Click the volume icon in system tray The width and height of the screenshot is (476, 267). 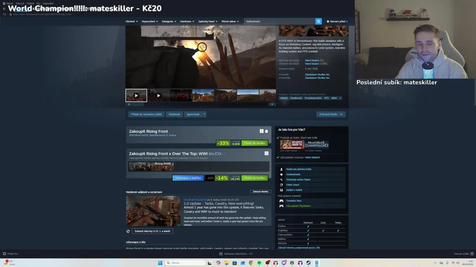pyautogui.click(x=457, y=263)
